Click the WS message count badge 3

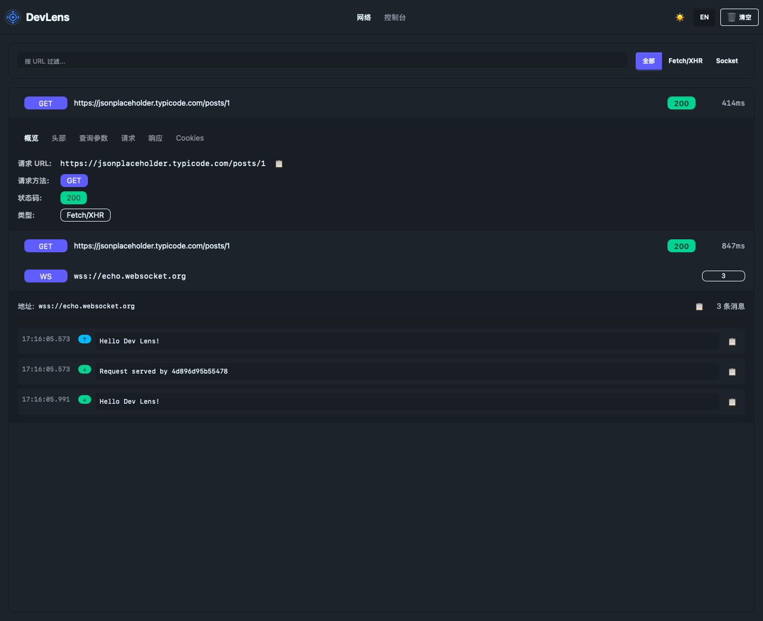723,276
